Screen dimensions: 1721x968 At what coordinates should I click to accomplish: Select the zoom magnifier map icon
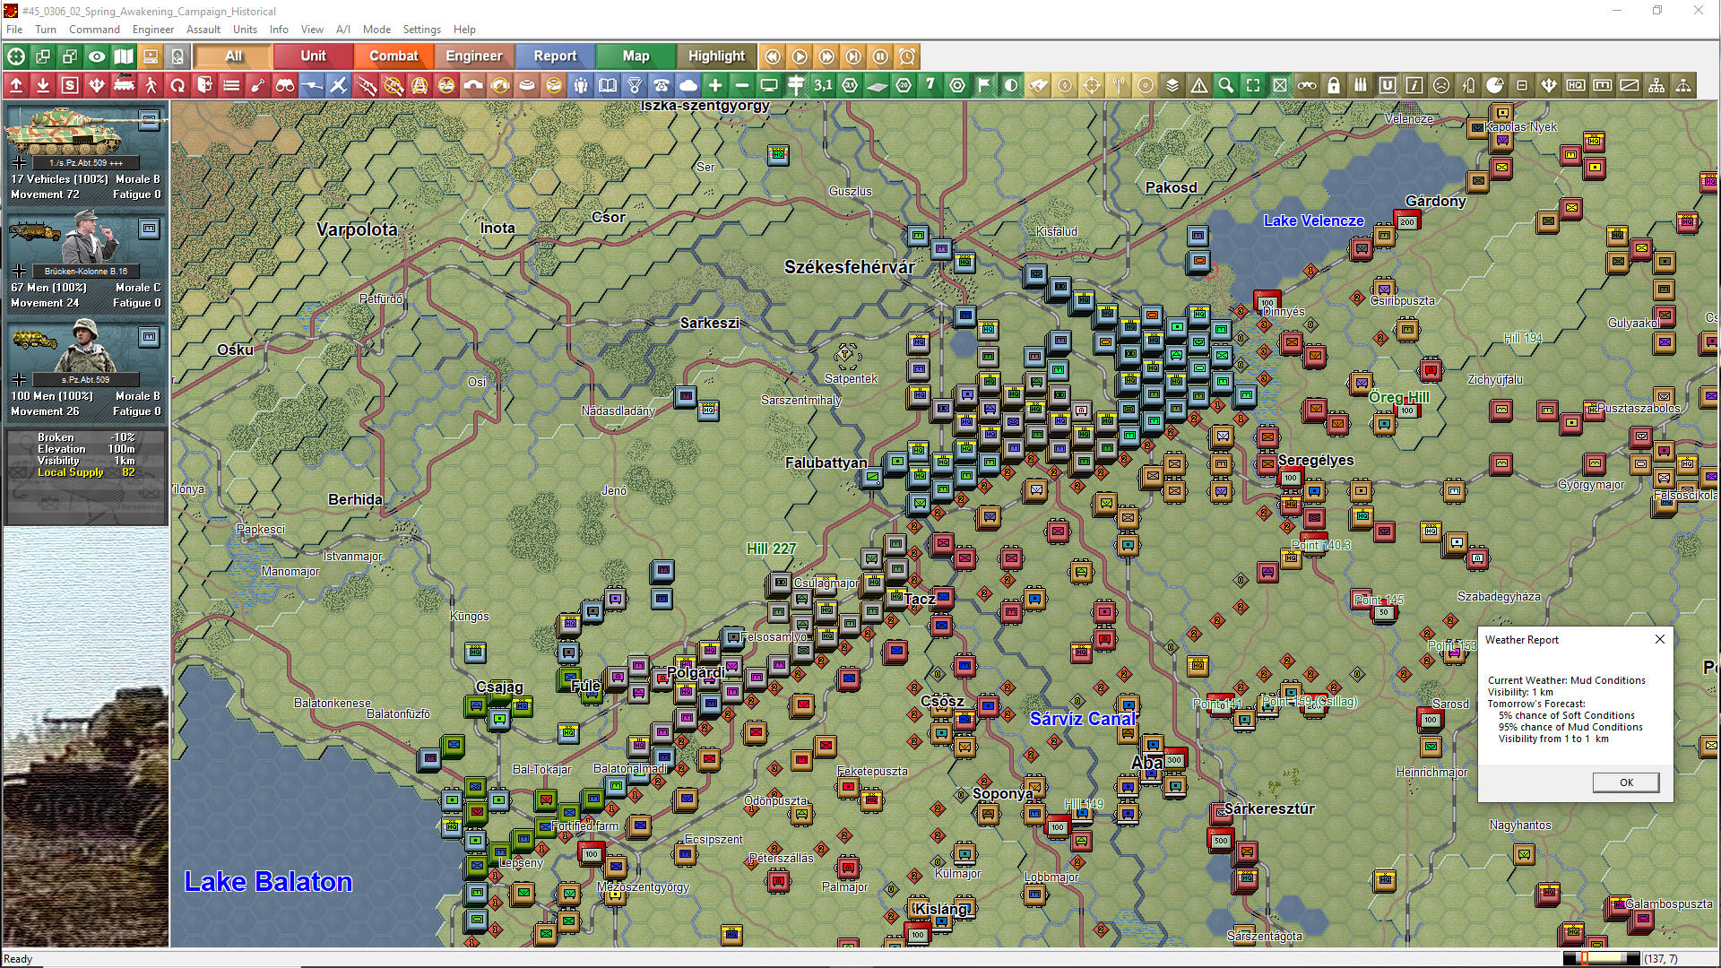pyautogui.click(x=1226, y=85)
